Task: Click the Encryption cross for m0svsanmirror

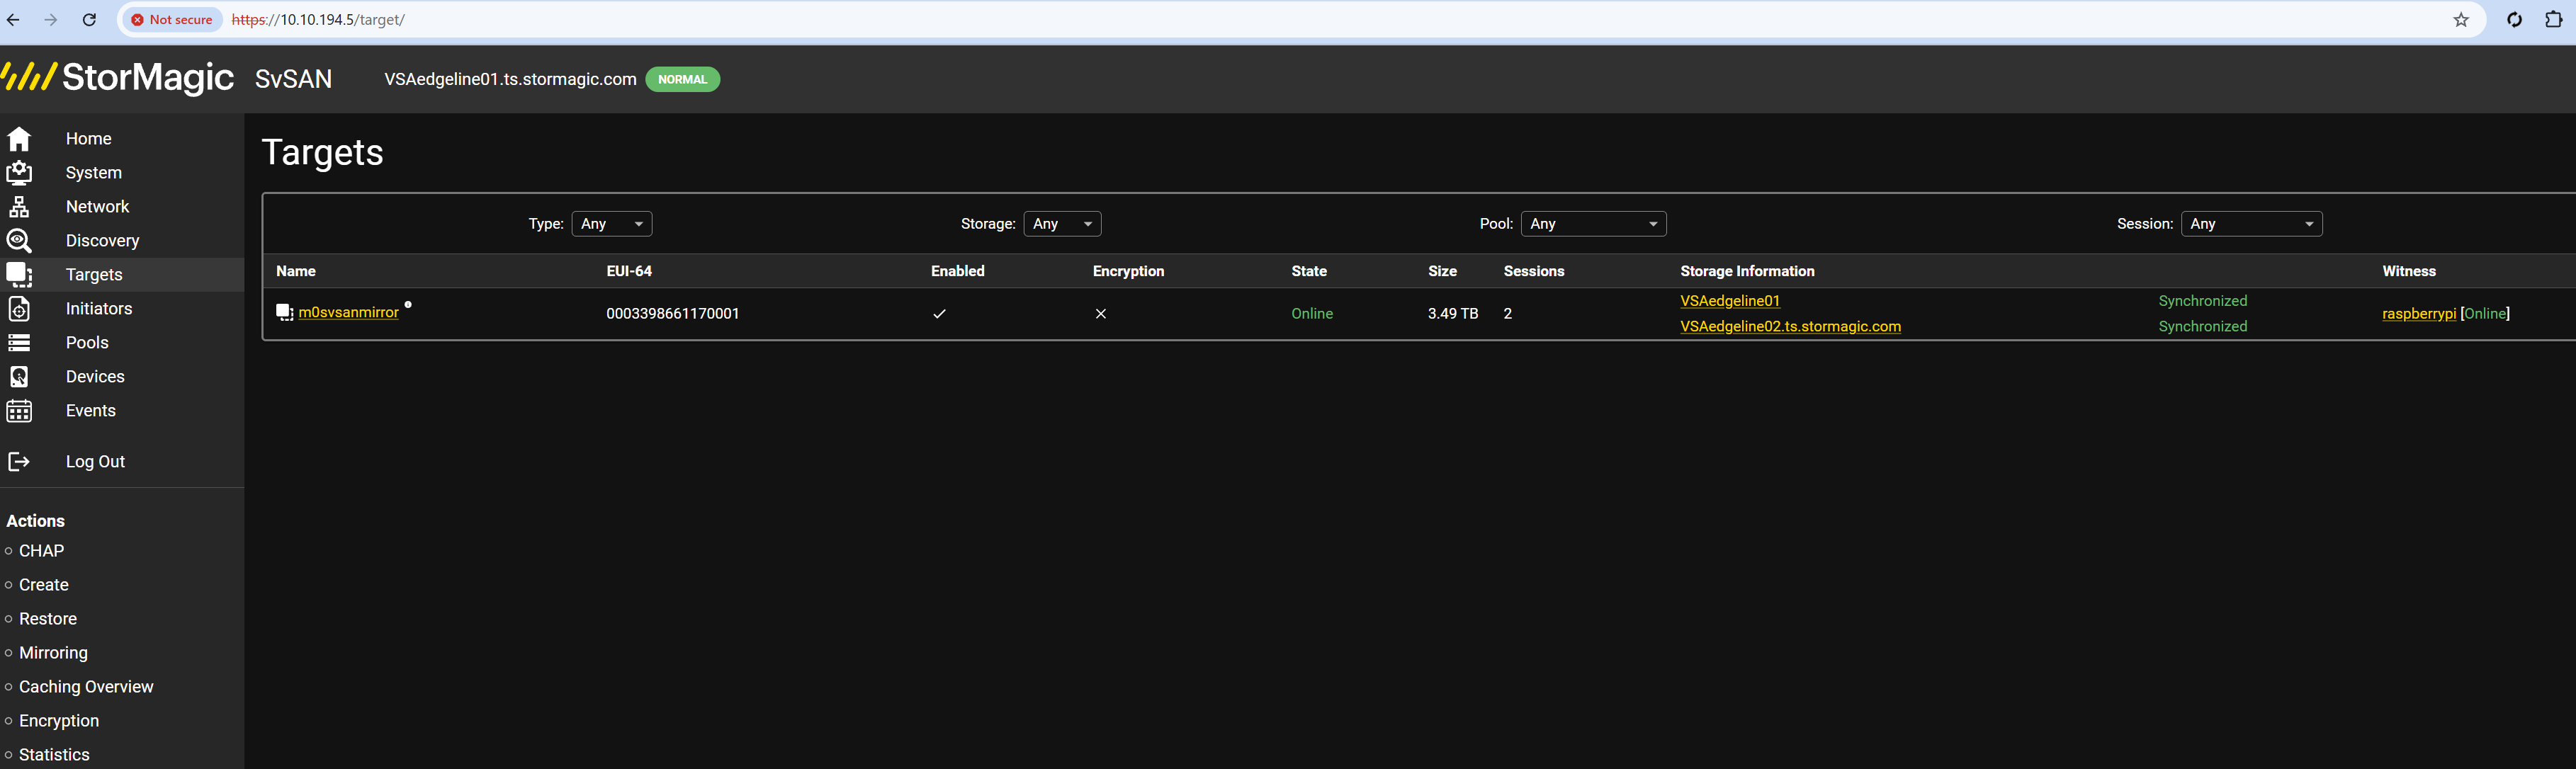Action: [x=1101, y=313]
